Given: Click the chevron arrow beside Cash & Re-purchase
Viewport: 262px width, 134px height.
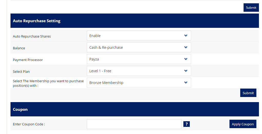Looking at the screenshot, I should [186, 47].
